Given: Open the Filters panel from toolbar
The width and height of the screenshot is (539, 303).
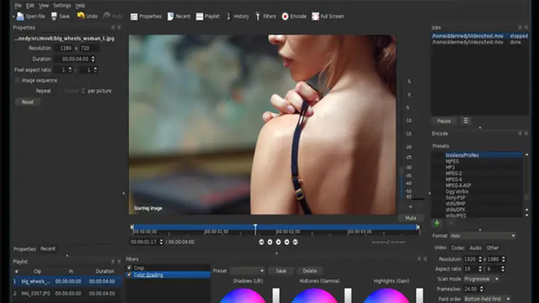Looking at the screenshot, I should (258, 16).
